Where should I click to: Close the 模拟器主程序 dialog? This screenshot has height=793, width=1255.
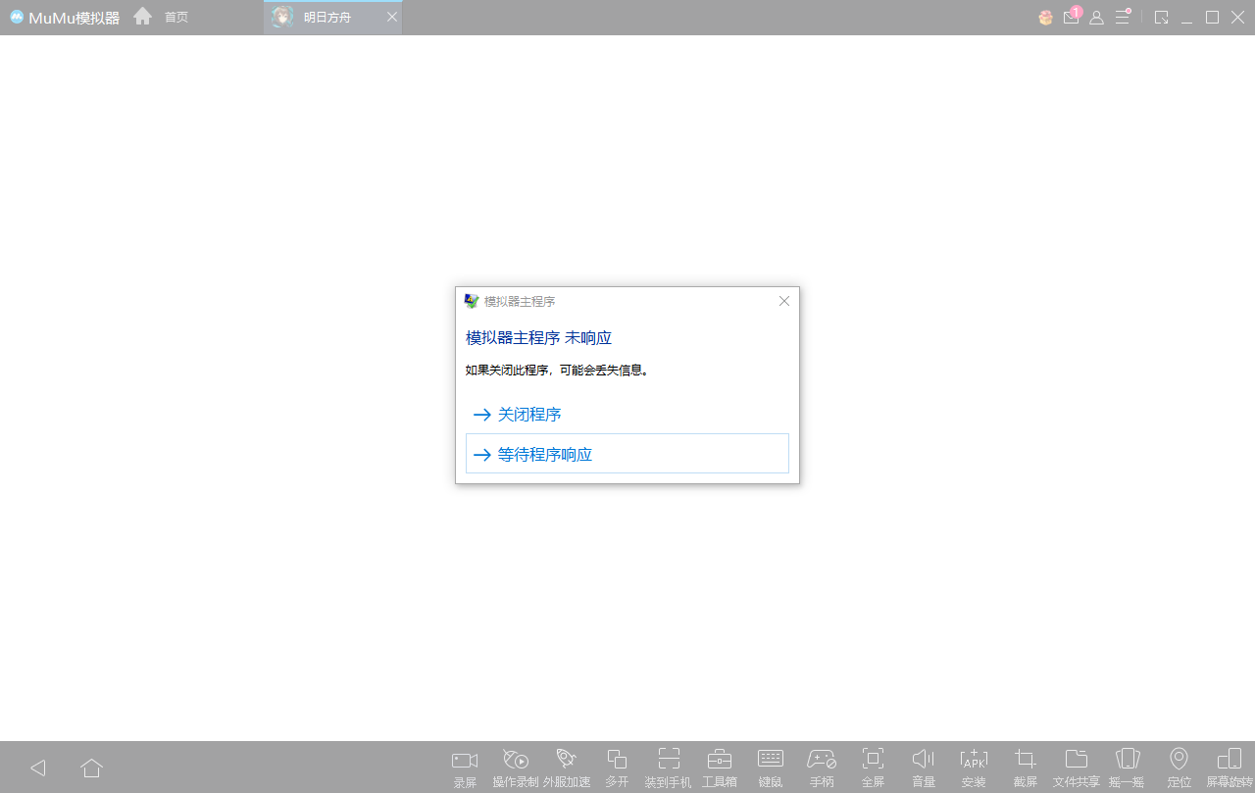(784, 301)
